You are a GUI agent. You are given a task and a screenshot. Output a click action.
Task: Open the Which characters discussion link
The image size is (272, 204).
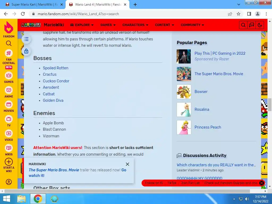(216, 165)
